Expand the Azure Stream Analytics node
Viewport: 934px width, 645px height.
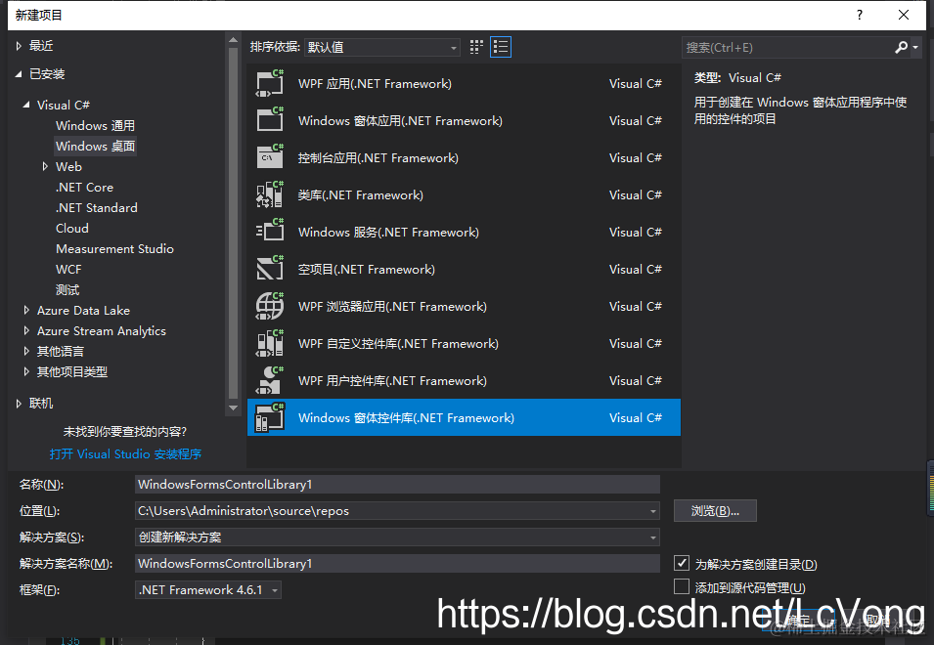tap(26, 331)
